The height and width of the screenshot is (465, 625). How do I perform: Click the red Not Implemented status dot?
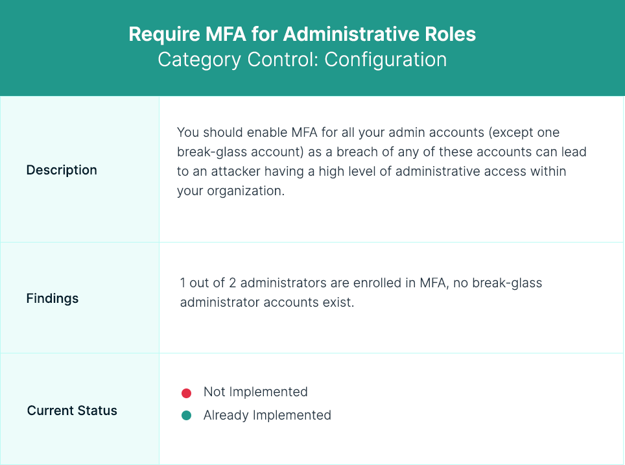tap(186, 393)
